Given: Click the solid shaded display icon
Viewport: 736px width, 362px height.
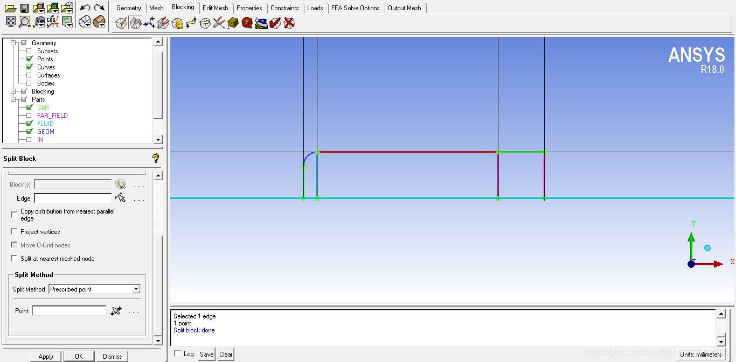Looking at the screenshot, I should [99, 22].
